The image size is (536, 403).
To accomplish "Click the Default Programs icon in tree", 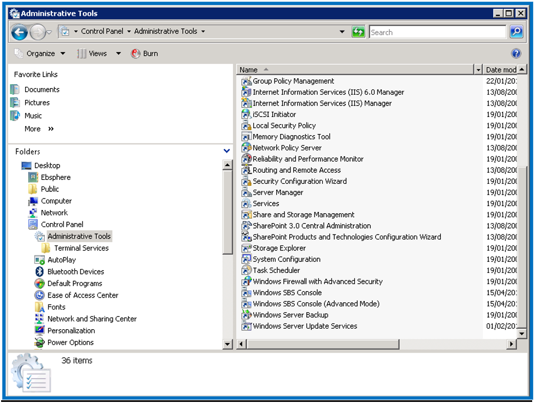I will click(39, 283).
